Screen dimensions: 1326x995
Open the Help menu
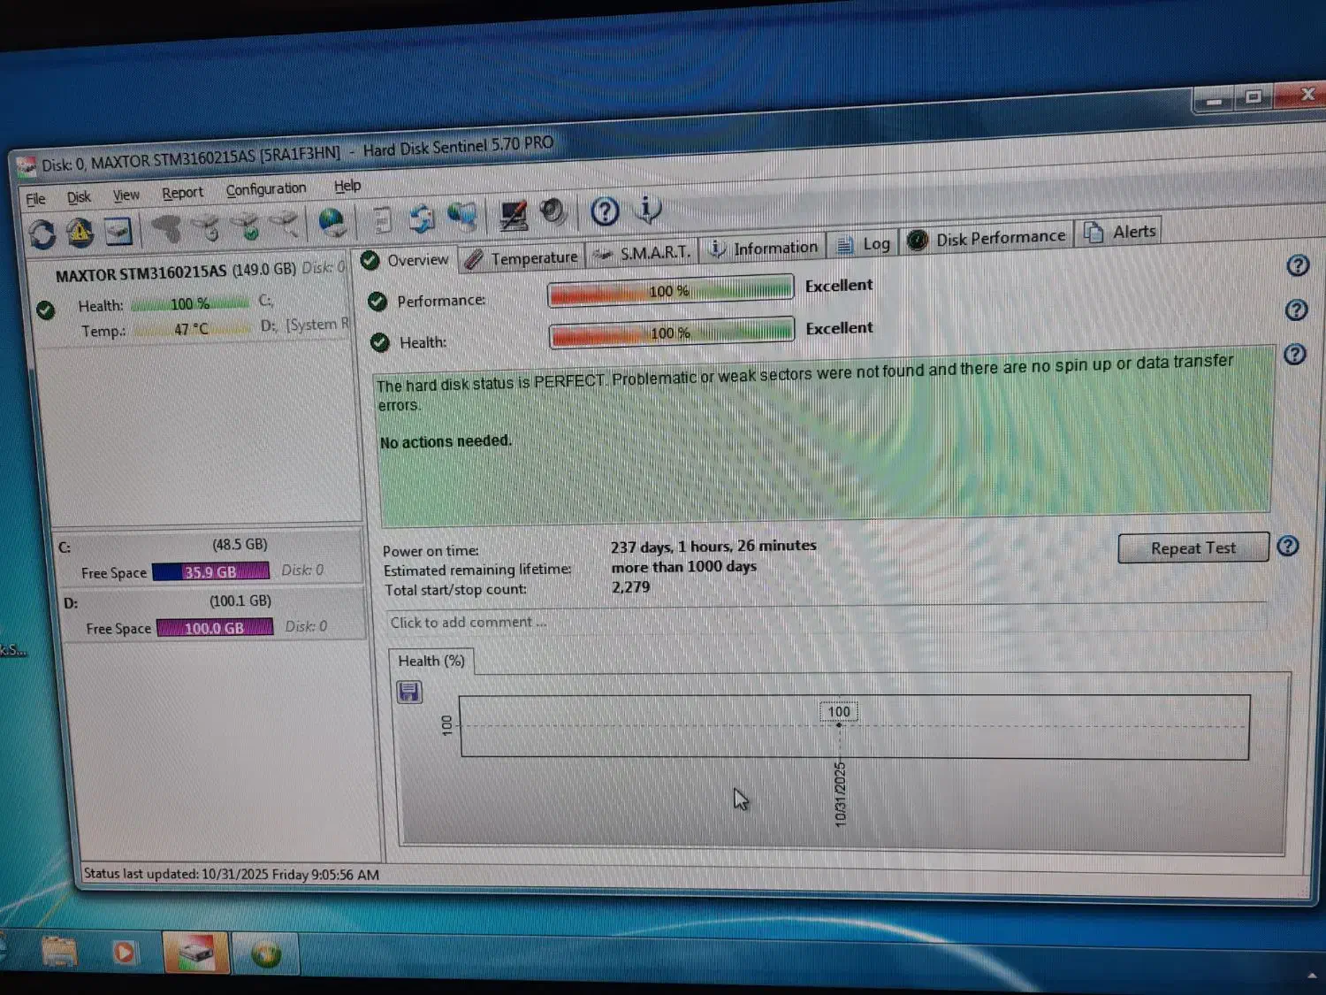tap(347, 186)
